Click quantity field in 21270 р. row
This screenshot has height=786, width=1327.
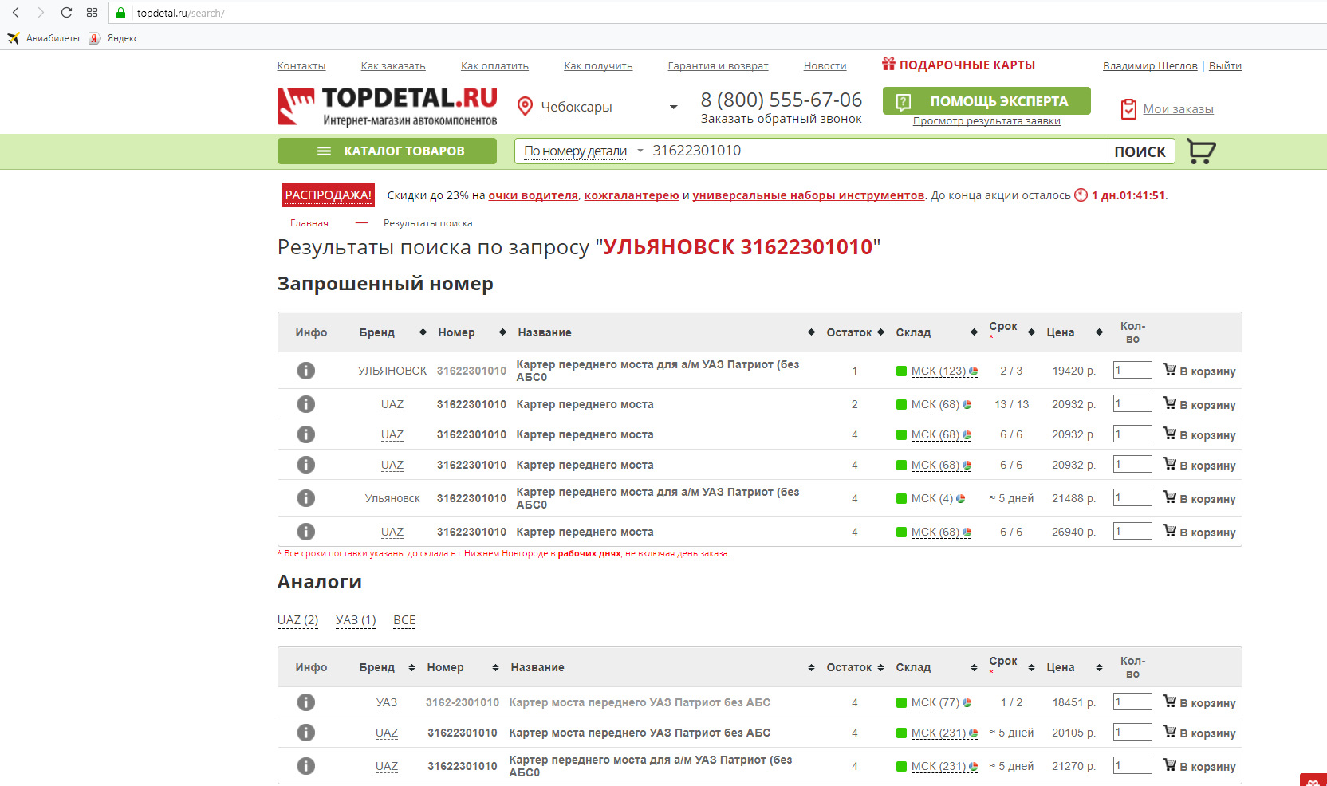click(1132, 765)
